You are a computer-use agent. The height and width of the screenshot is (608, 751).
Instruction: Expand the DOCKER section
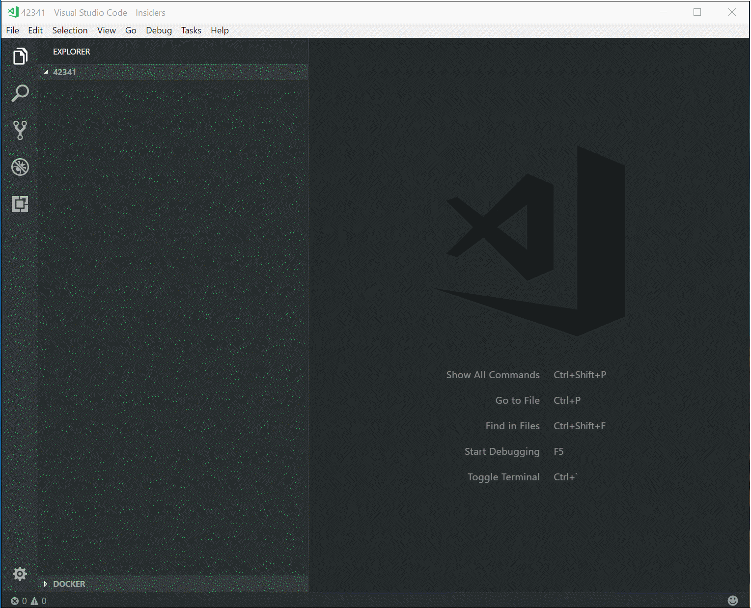(x=173, y=584)
